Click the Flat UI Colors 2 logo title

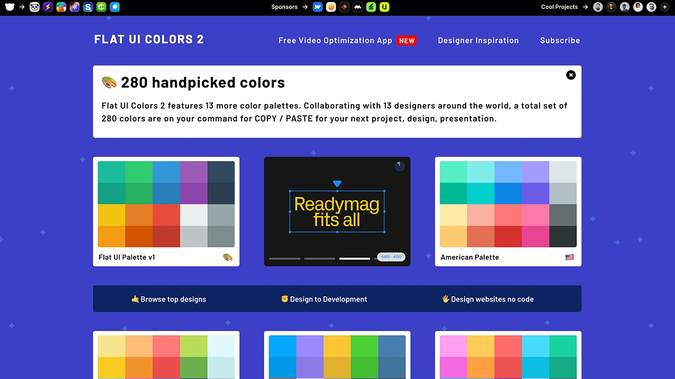tap(149, 39)
